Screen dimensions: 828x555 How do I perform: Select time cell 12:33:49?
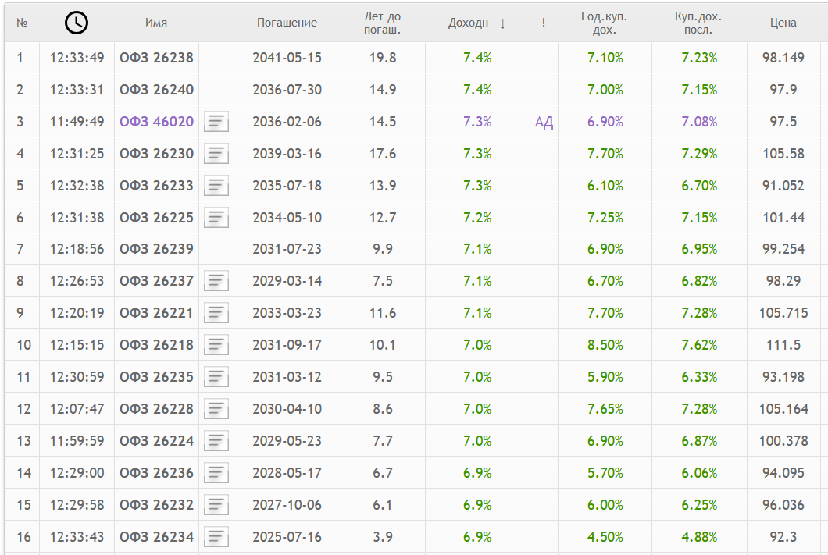[77, 58]
